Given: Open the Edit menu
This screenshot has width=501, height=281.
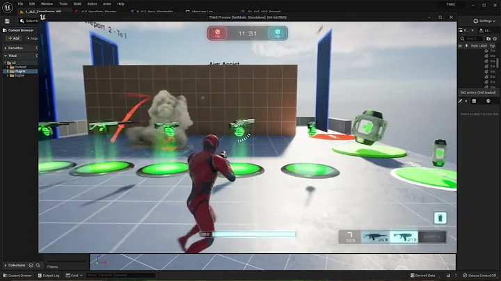Looking at the screenshot, I should 32,4.
